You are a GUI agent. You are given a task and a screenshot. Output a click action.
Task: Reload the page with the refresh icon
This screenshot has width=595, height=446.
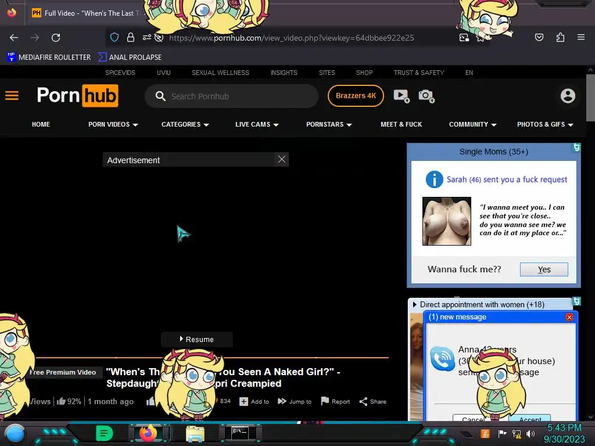point(56,38)
